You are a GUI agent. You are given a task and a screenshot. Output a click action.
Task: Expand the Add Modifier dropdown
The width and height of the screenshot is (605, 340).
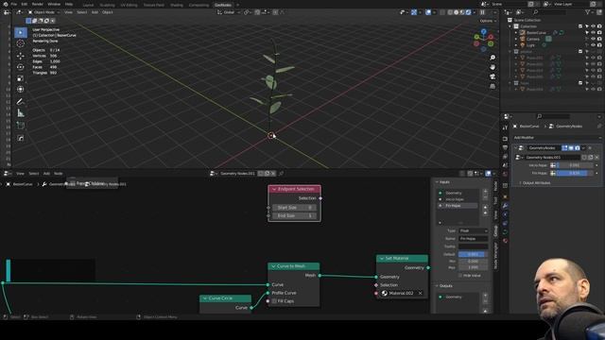tap(557, 138)
